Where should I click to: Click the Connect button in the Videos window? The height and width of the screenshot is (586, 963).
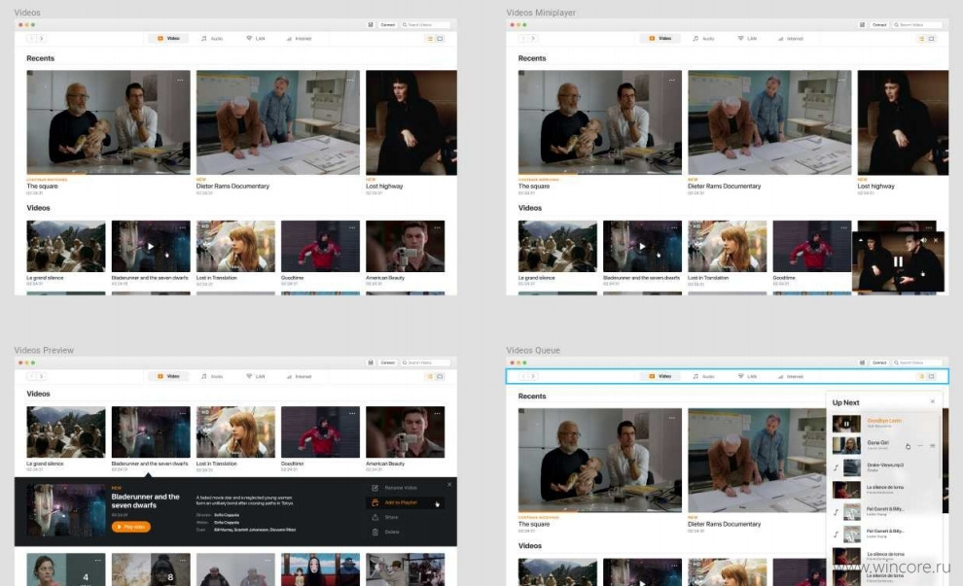point(387,25)
